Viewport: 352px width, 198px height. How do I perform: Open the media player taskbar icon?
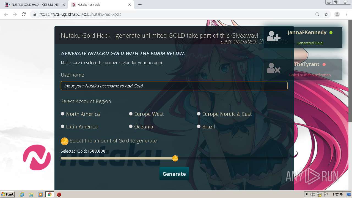coord(40,194)
